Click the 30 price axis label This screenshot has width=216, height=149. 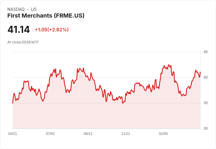pyautogui.click(x=205, y=128)
